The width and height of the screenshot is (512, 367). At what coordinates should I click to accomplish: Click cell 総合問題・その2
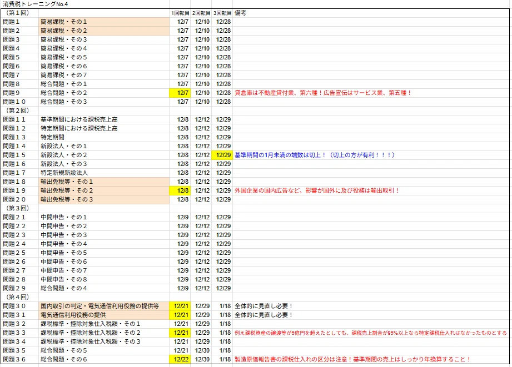point(104,93)
